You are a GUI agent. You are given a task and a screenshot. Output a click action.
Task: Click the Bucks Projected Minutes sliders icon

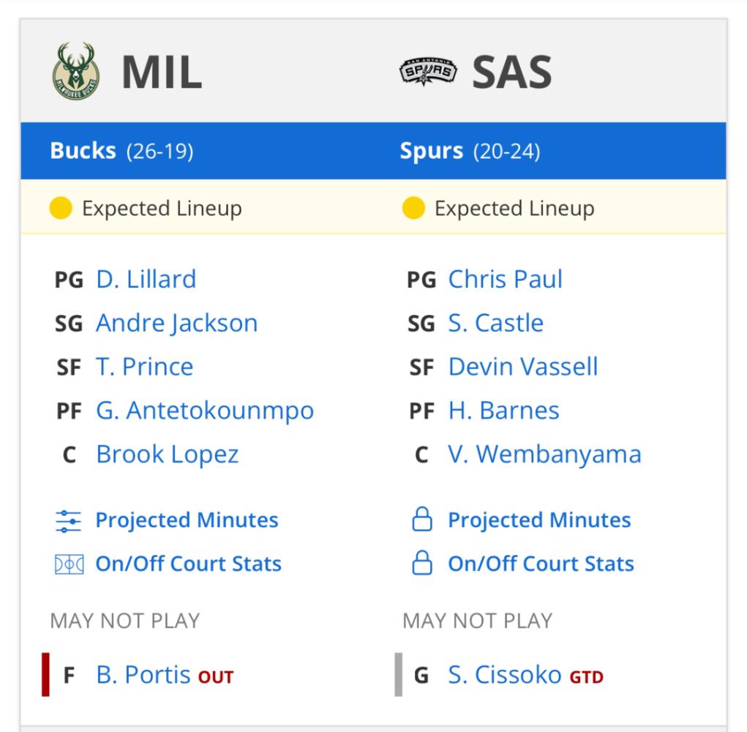[69, 521]
